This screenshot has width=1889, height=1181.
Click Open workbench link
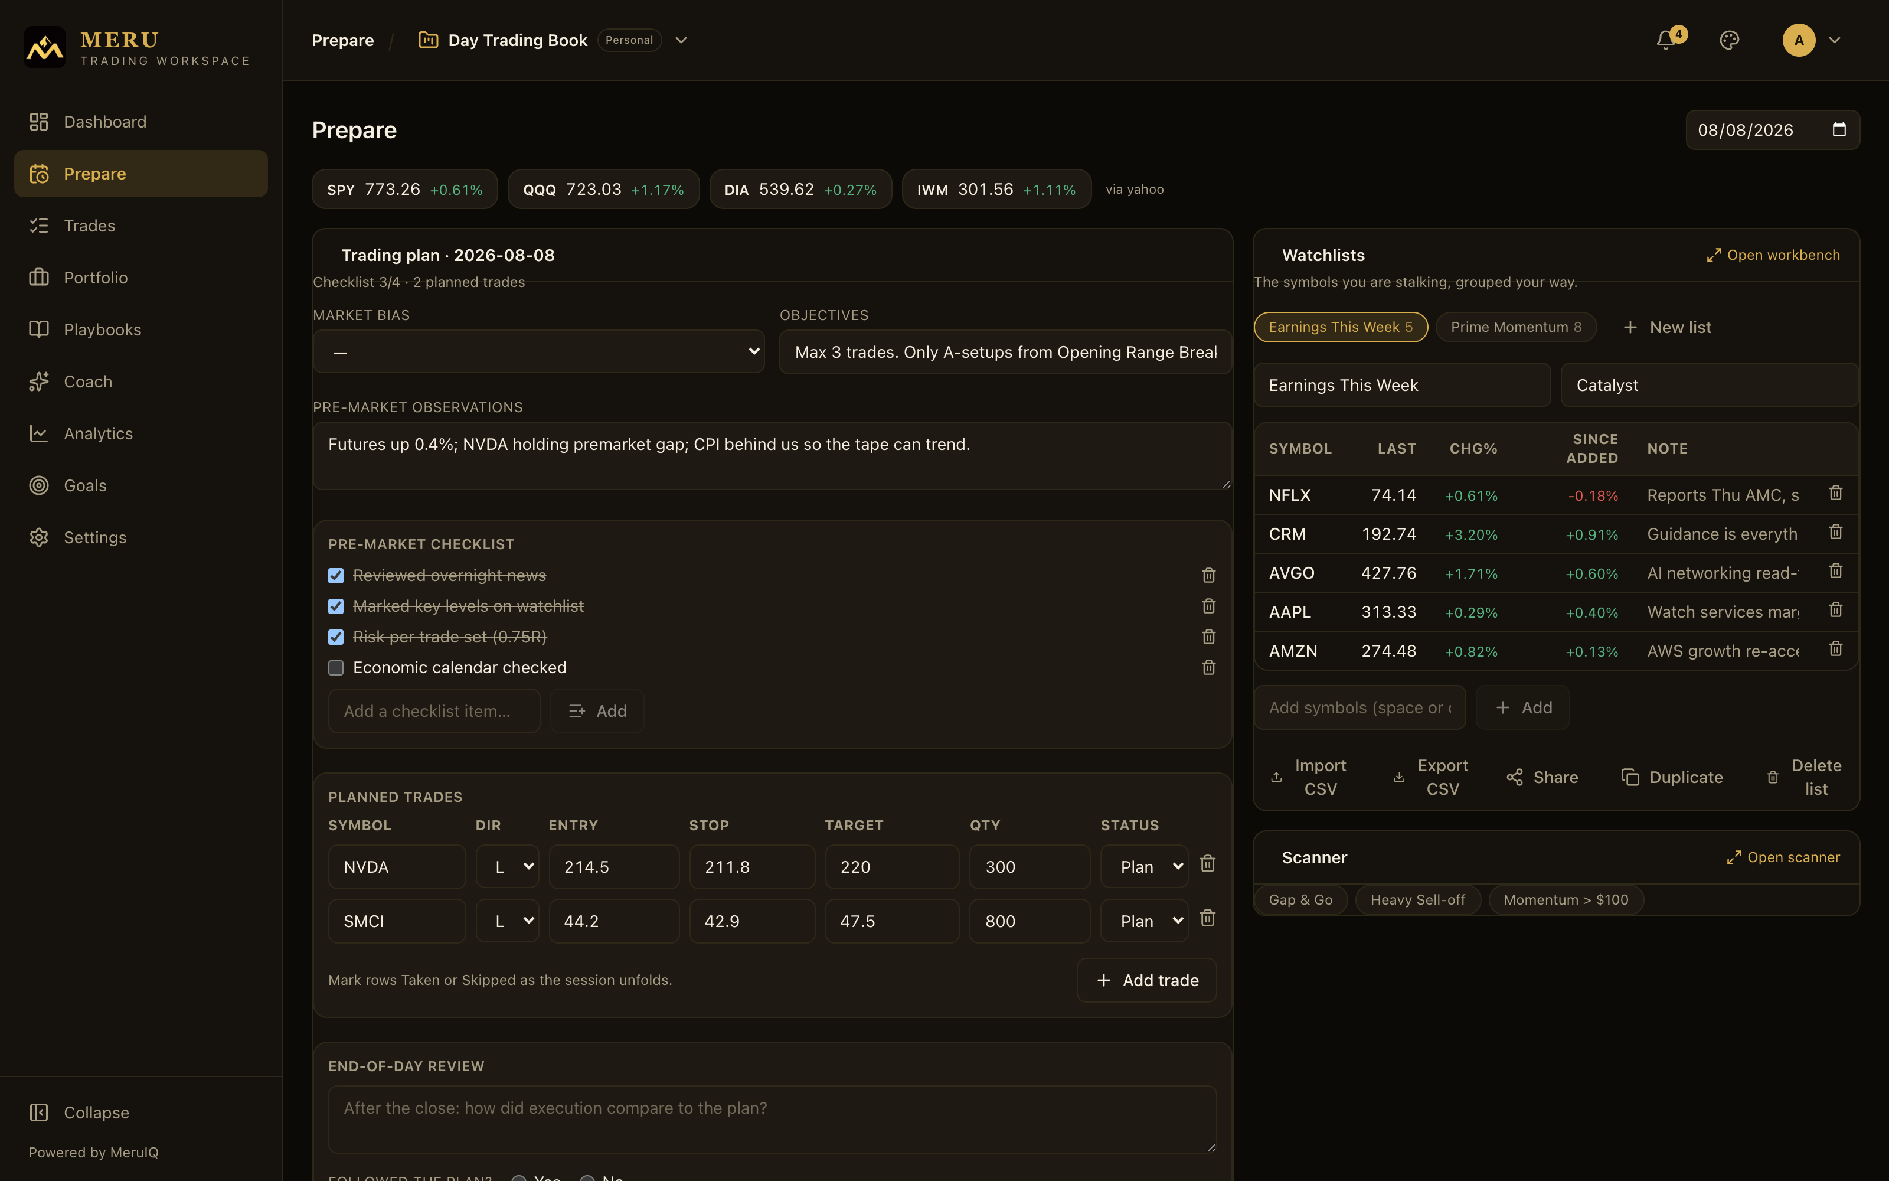coord(1773,256)
